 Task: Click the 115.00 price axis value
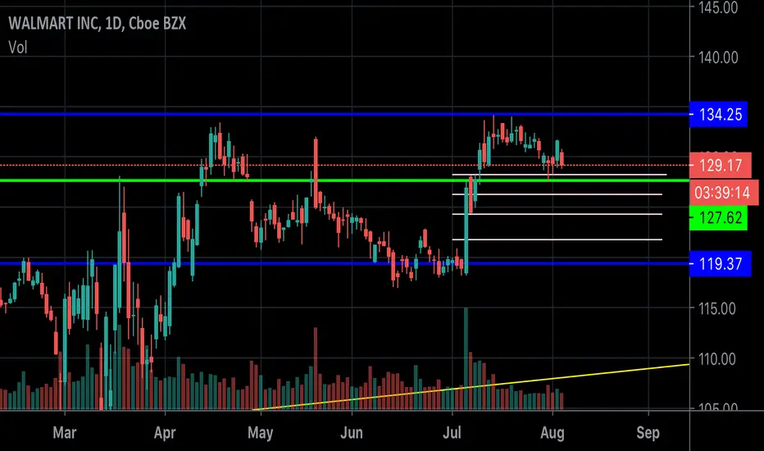716,308
